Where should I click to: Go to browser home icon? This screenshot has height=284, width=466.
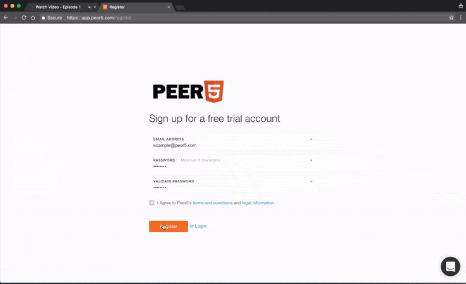[33, 18]
